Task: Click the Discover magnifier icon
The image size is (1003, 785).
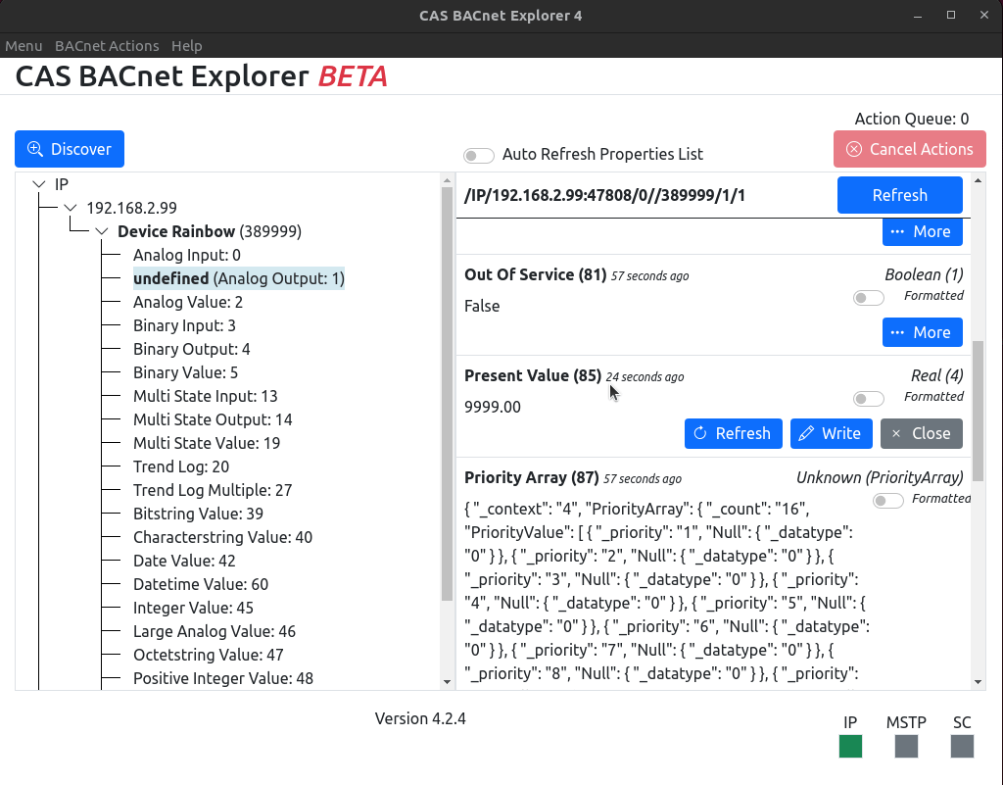Action: 34,149
